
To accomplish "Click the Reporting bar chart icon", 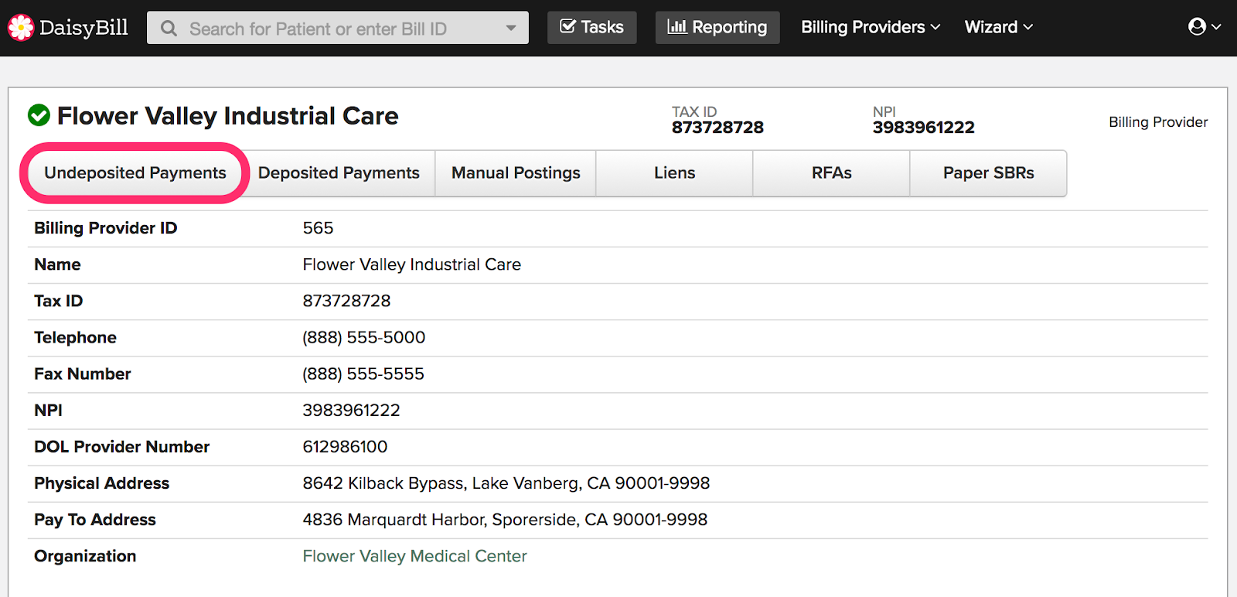I will coord(676,27).
